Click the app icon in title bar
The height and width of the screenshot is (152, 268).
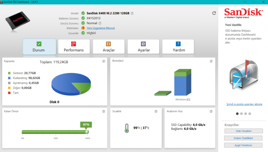click(x=1, y=2)
